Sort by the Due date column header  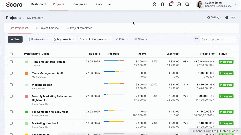pos(95,54)
